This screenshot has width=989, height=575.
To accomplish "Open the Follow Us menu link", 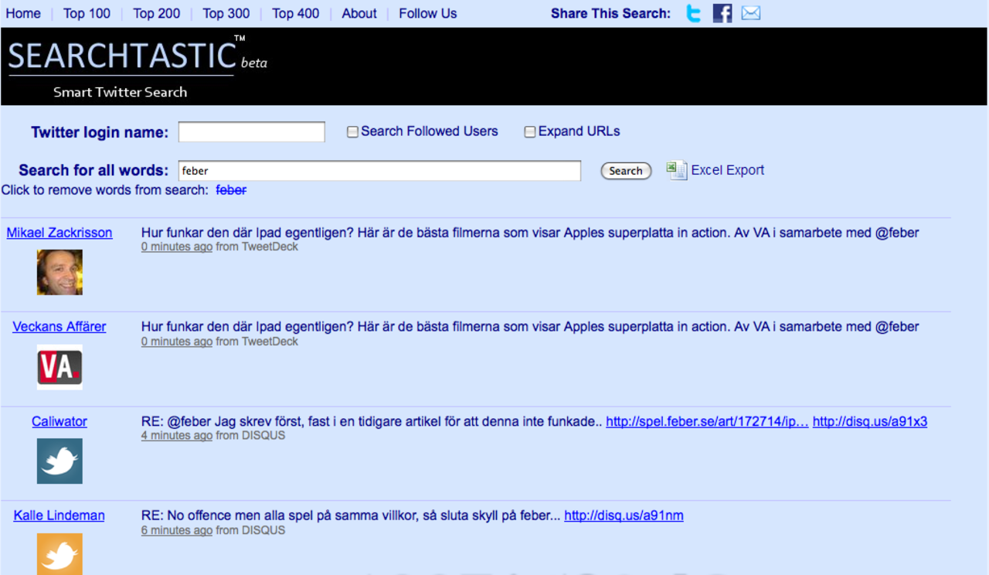I will [427, 13].
